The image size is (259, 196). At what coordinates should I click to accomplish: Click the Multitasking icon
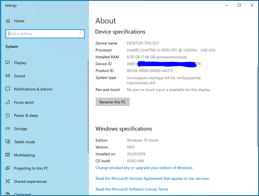(8, 155)
